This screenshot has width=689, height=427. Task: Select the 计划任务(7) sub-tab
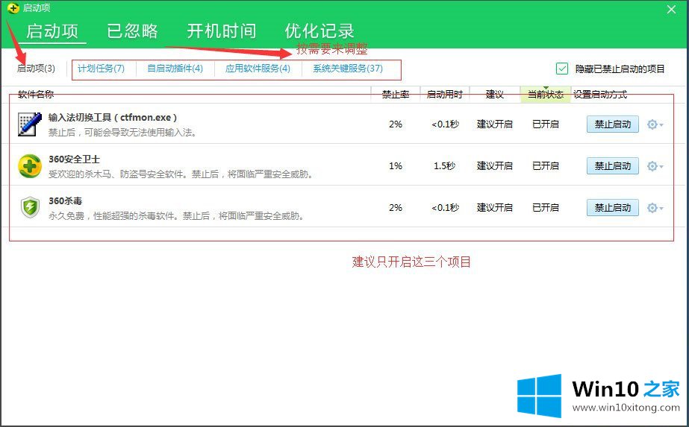pos(101,69)
